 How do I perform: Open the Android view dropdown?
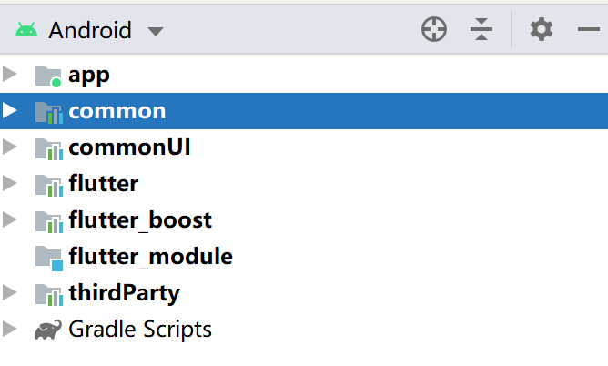coord(156,31)
